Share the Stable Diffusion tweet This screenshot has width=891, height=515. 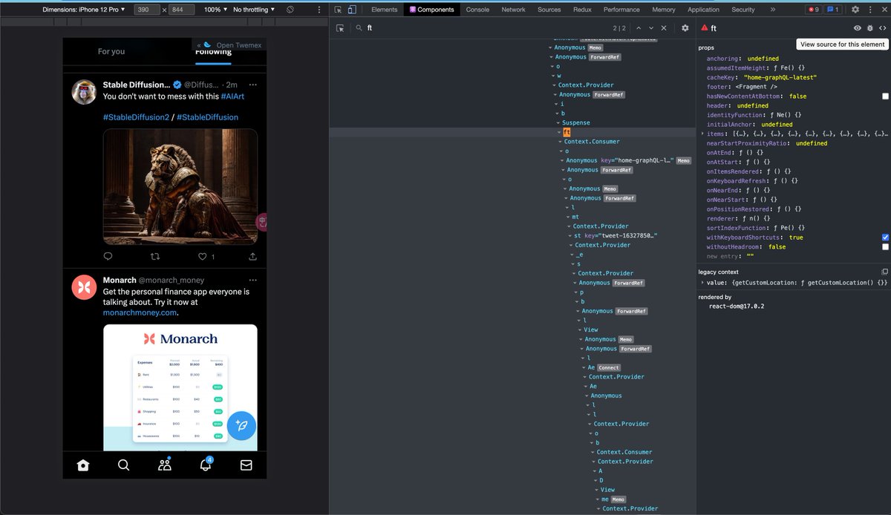coord(252,256)
